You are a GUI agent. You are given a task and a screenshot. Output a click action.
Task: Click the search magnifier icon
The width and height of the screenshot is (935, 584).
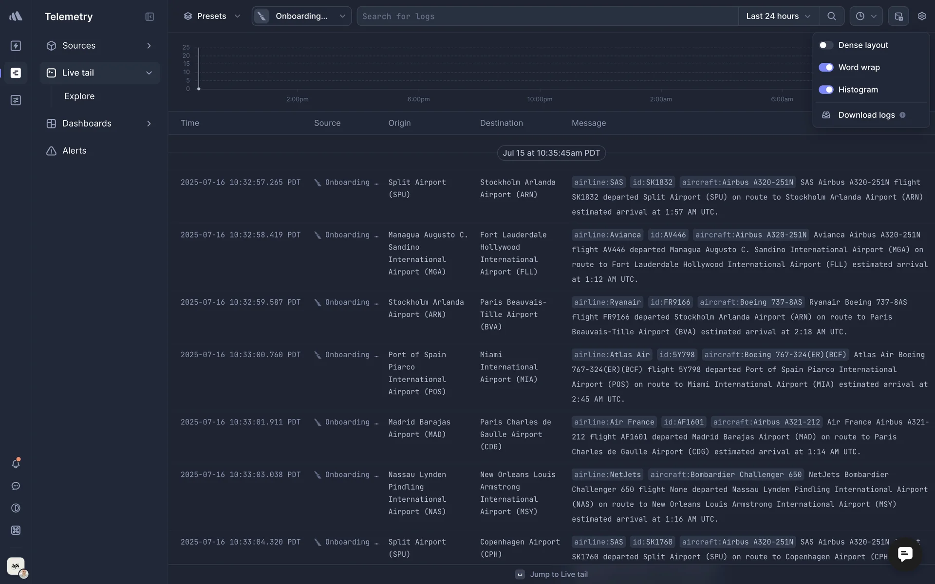[831, 16]
